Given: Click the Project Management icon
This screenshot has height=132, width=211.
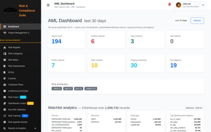Looking at the screenshot, I should [5, 33].
